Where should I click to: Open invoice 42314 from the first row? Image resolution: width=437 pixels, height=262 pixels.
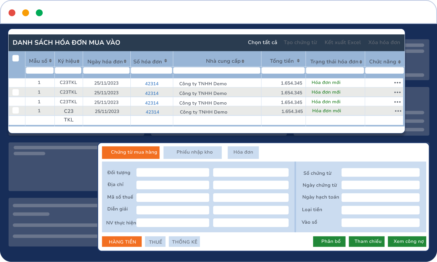(152, 83)
